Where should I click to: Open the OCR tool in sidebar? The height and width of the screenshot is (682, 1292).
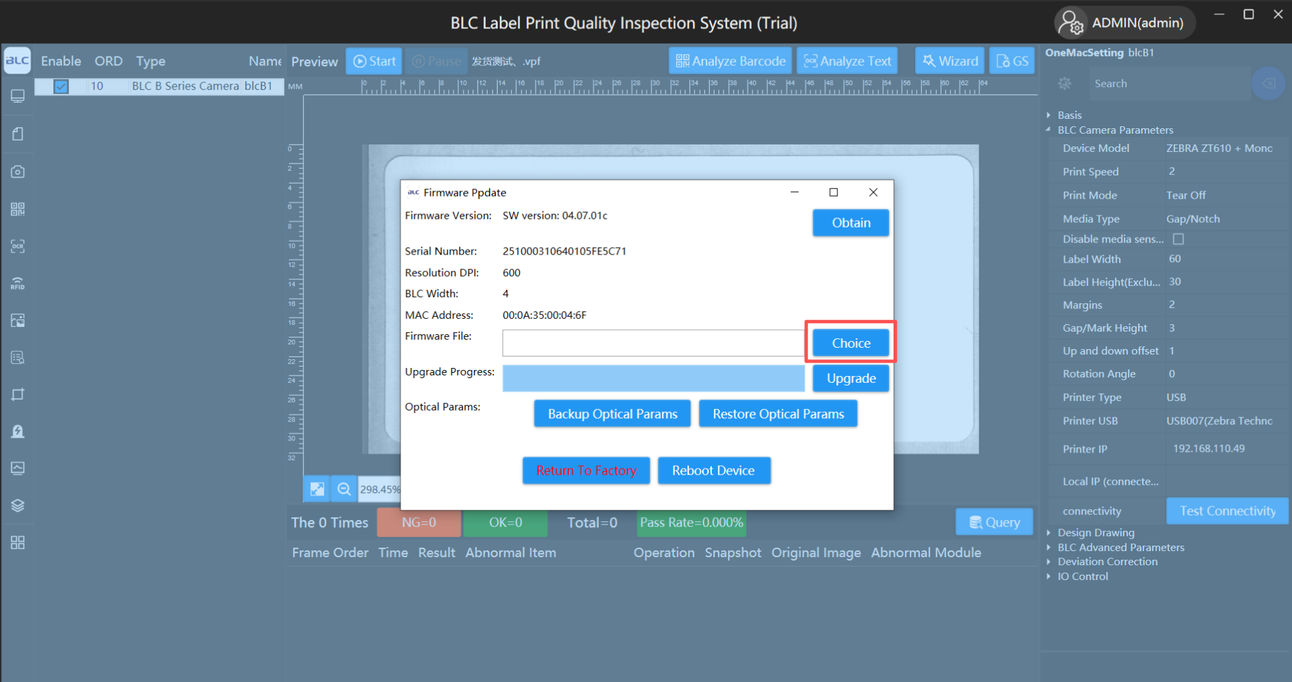pyautogui.click(x=18, y=246)
